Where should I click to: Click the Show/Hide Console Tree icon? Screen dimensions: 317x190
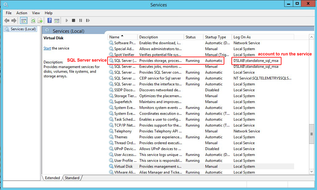pyautogui.click(x=23, y=21)
